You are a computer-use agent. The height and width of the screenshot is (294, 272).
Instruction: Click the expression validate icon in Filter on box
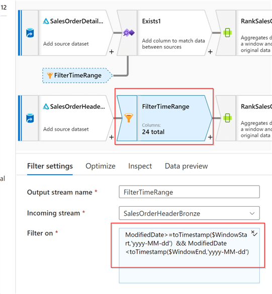tap(254, 233)
